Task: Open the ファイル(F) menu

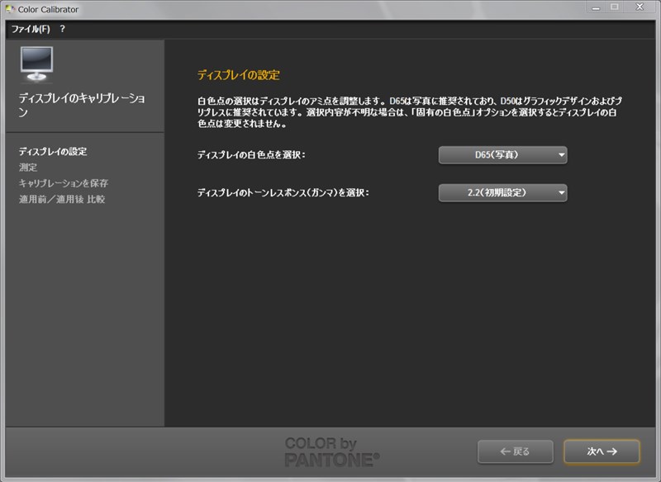Action: coord(31,29)
